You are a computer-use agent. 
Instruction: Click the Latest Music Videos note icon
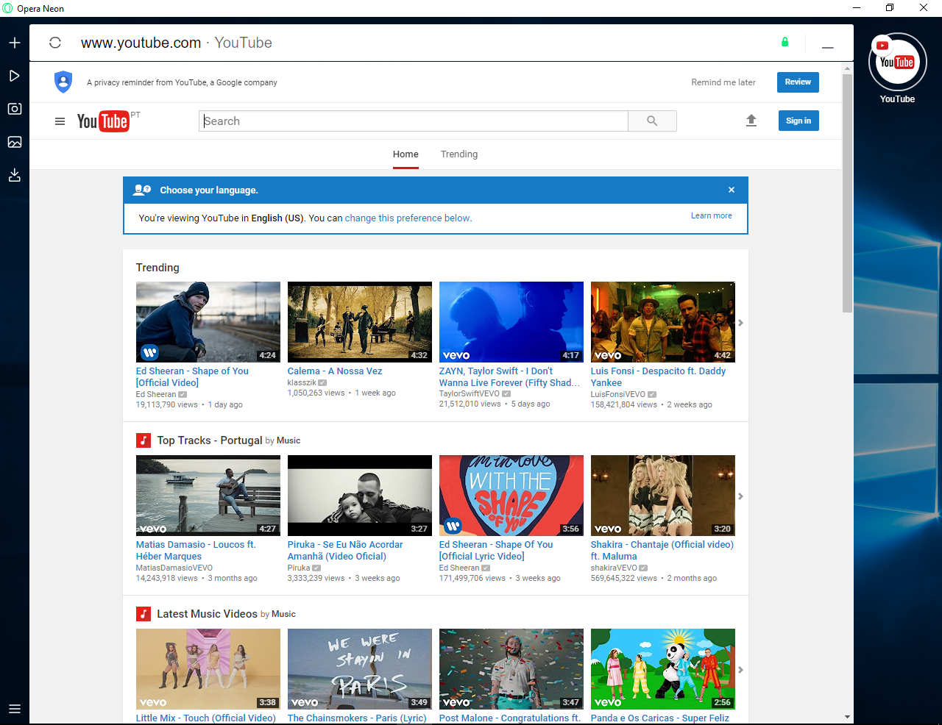144,614
